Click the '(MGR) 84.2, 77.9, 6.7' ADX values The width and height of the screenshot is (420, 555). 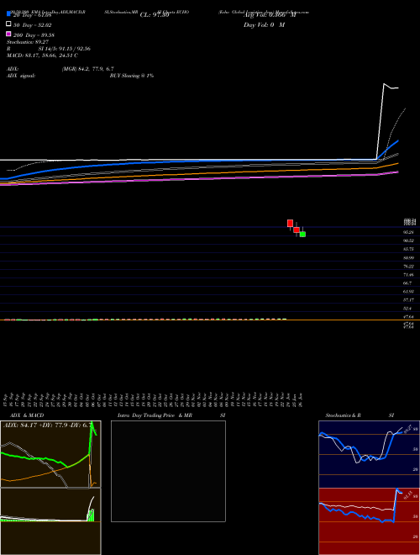[87, 69]
